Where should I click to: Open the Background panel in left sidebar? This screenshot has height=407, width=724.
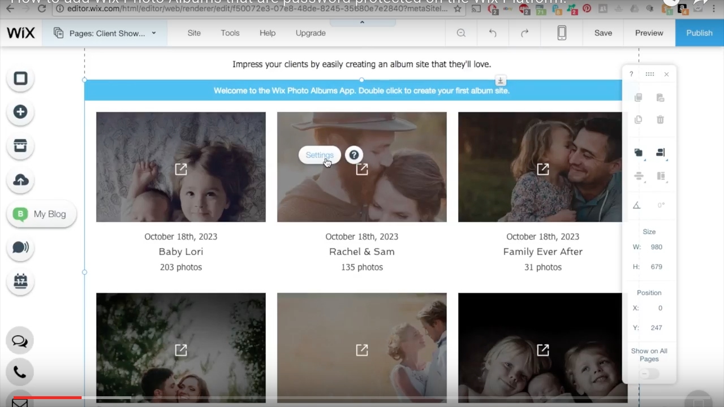[x=20, y=78]
